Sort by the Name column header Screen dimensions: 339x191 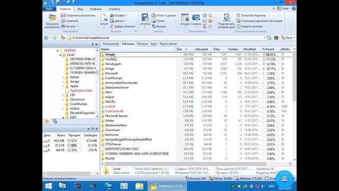(x=138, y=49)
